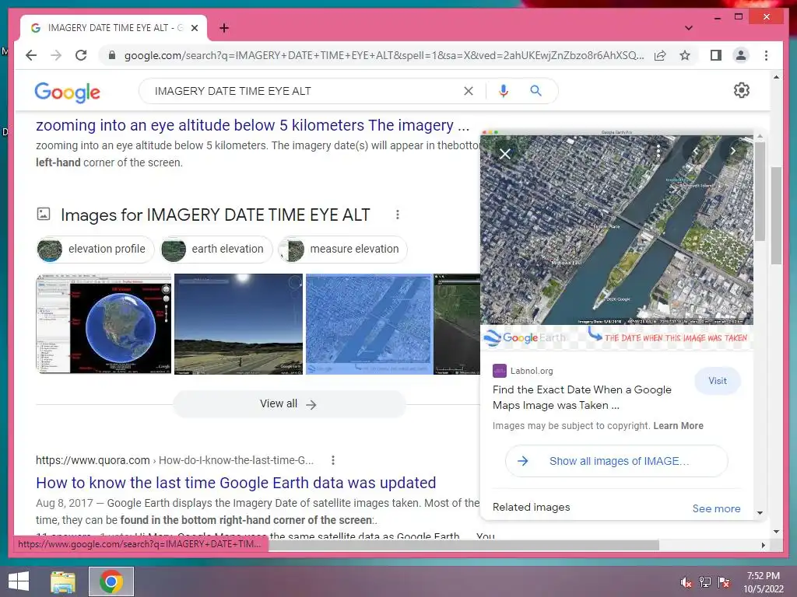Click the horizontal scrollbar right arrow
The height and width of the screenshot is (597, 797).
point(763,545)
